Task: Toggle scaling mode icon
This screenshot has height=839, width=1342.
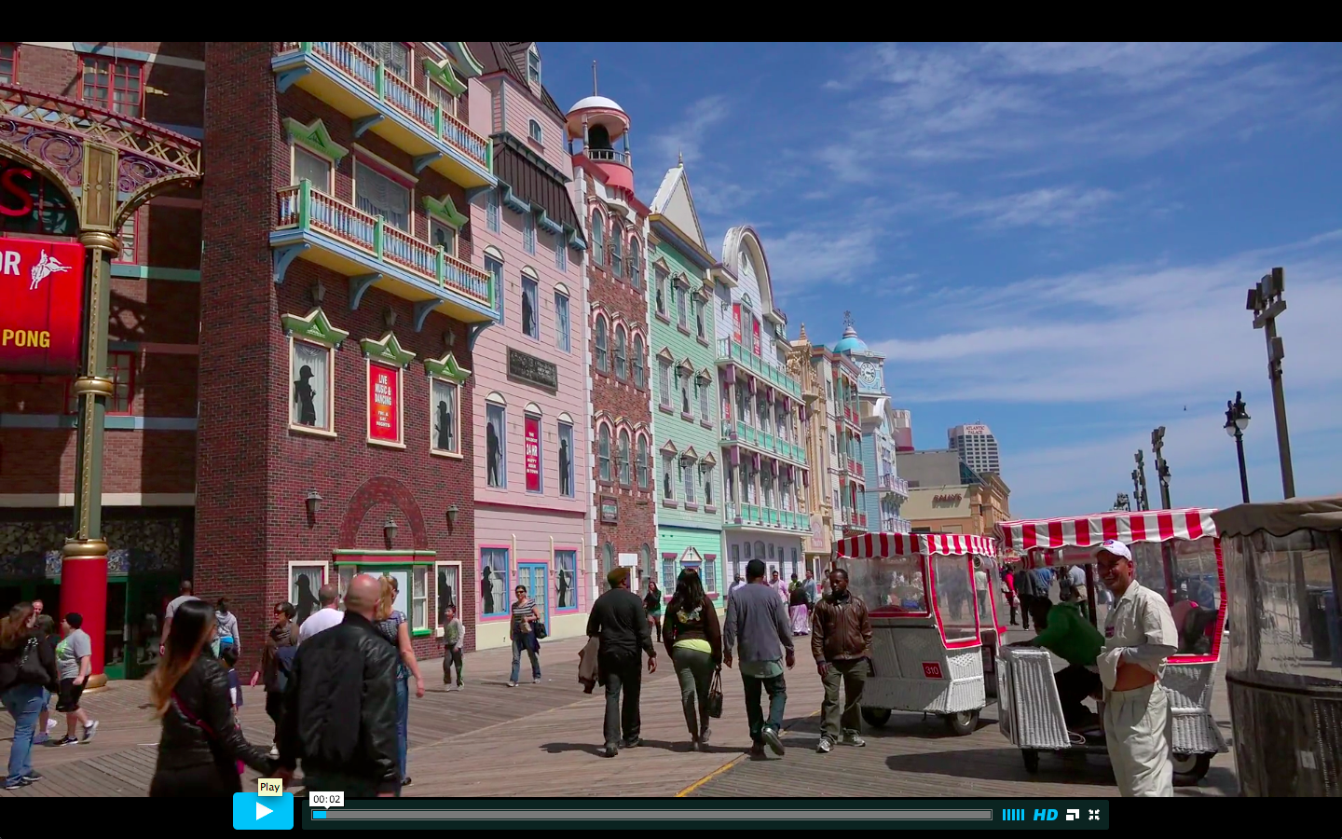Action: pos(1072,815)
